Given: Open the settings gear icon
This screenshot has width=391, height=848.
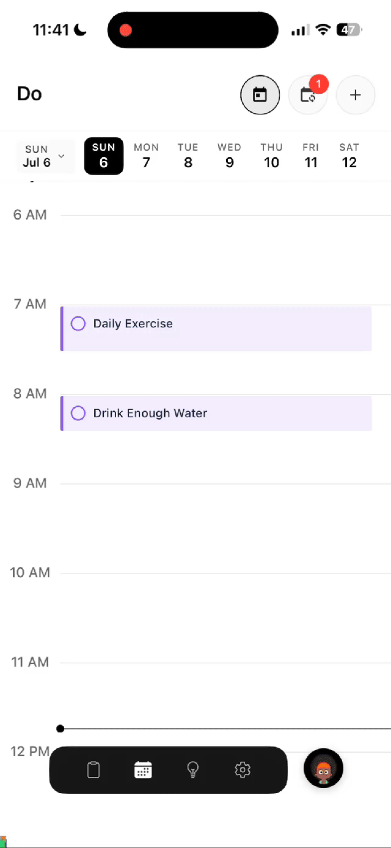Looking at the screenshot, I should [243, 770].
